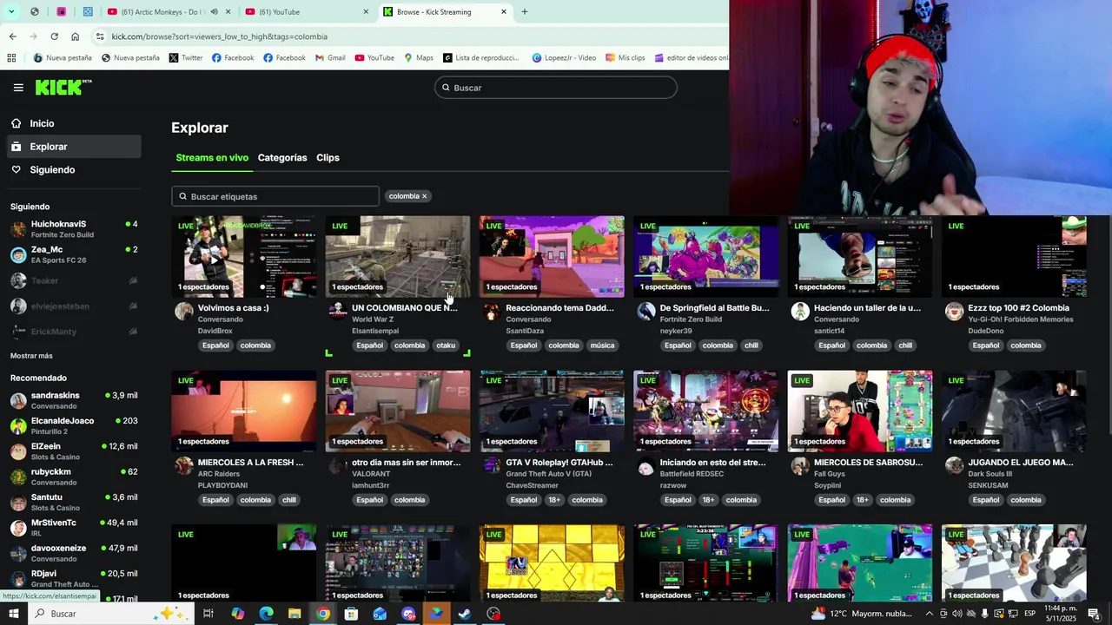Viewport: 1112px width, 625px height.
Task: Close the Browse - Kick Streaming tab
Action: coord(504,12)
